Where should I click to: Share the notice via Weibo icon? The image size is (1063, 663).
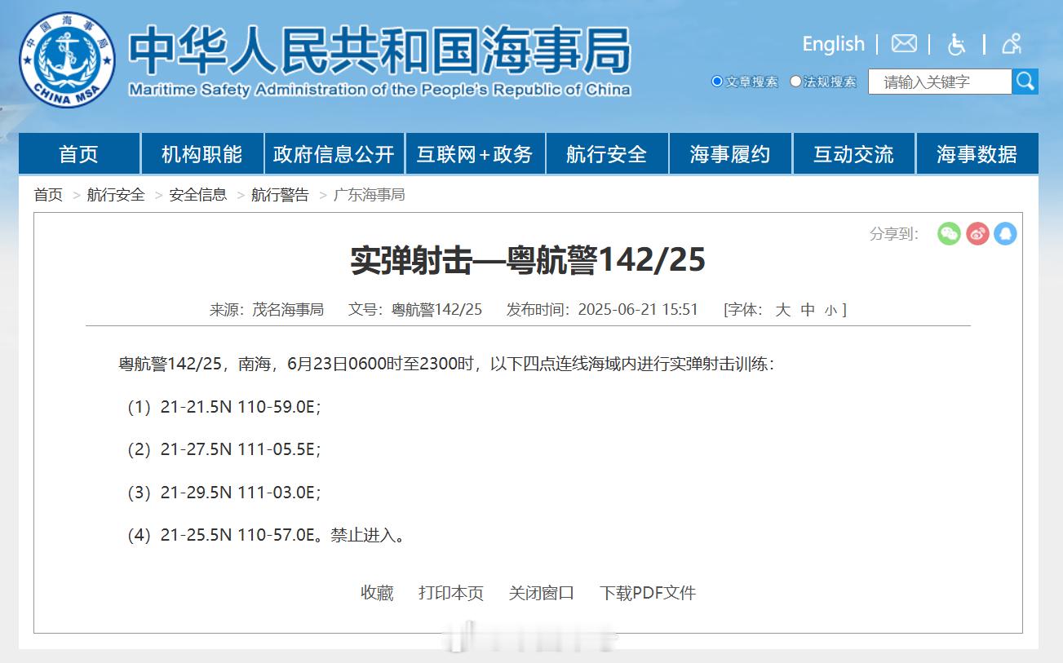coord(977,234)
